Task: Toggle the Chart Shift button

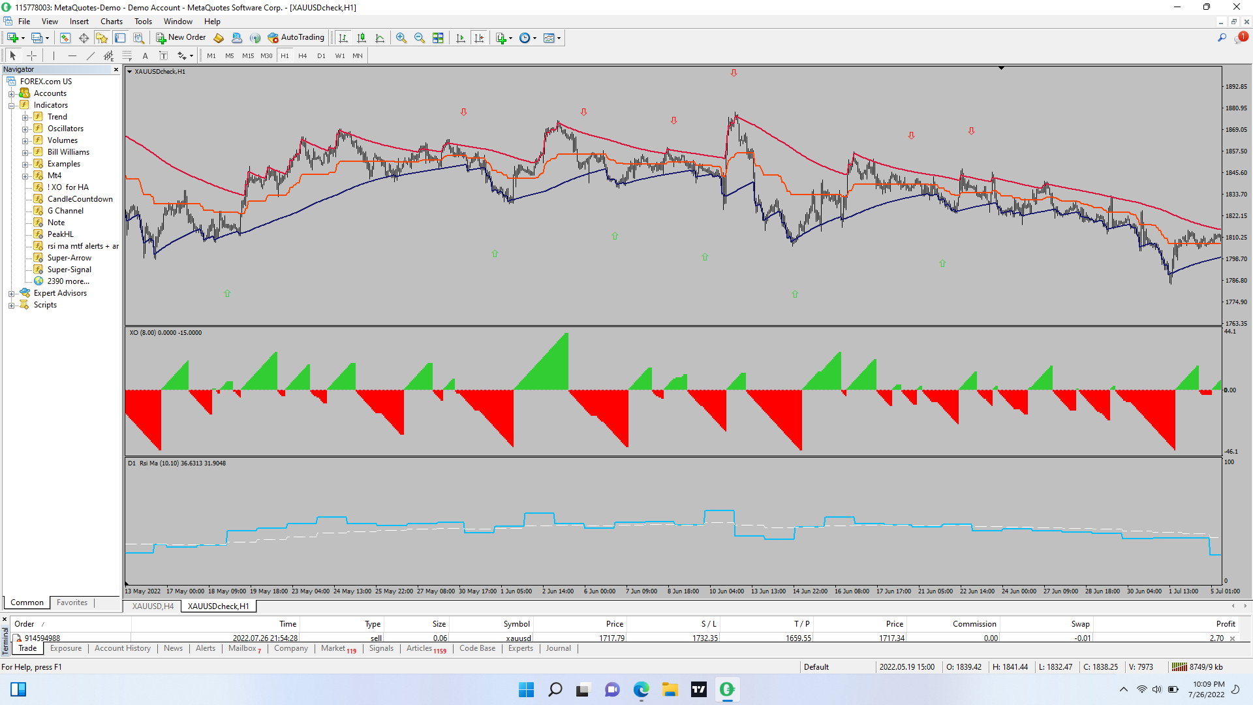Action: click(479, 38)
